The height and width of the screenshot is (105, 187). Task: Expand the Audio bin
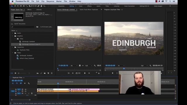pyautogui.click(x=13, y=33)
